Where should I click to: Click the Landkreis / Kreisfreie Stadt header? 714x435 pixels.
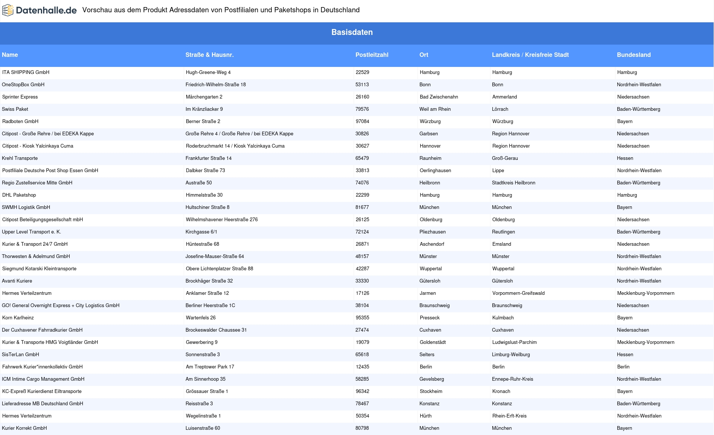click(x=530, y=55)
